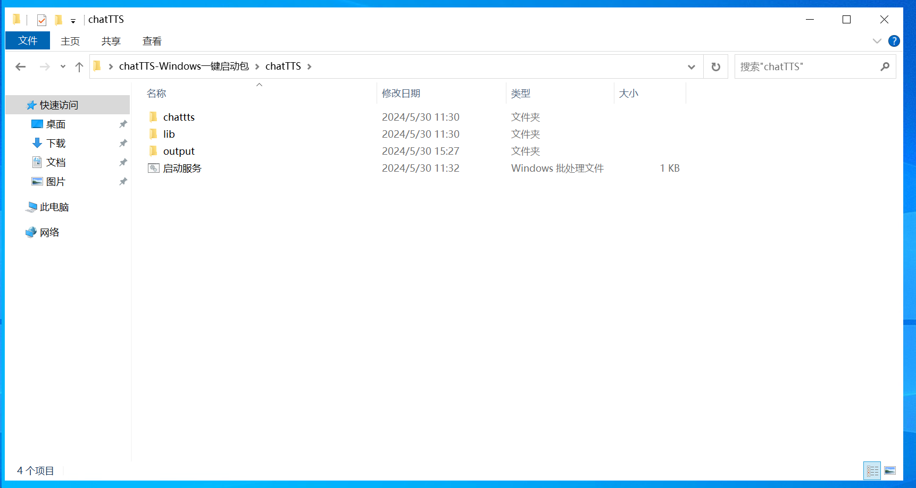Select the output folder name
The image size is (916, 488).
click(179, 152)
